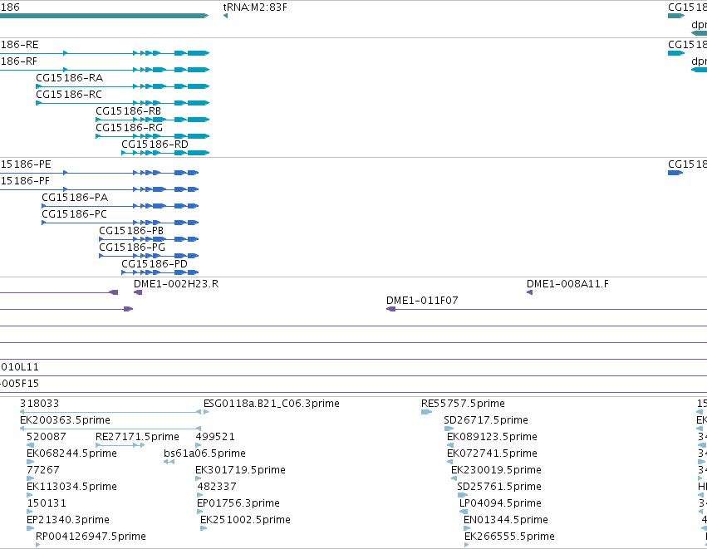Select the CG15186-PC protein label
The width and height of the screenshot is (707, 549).
[x=75, y=214]
